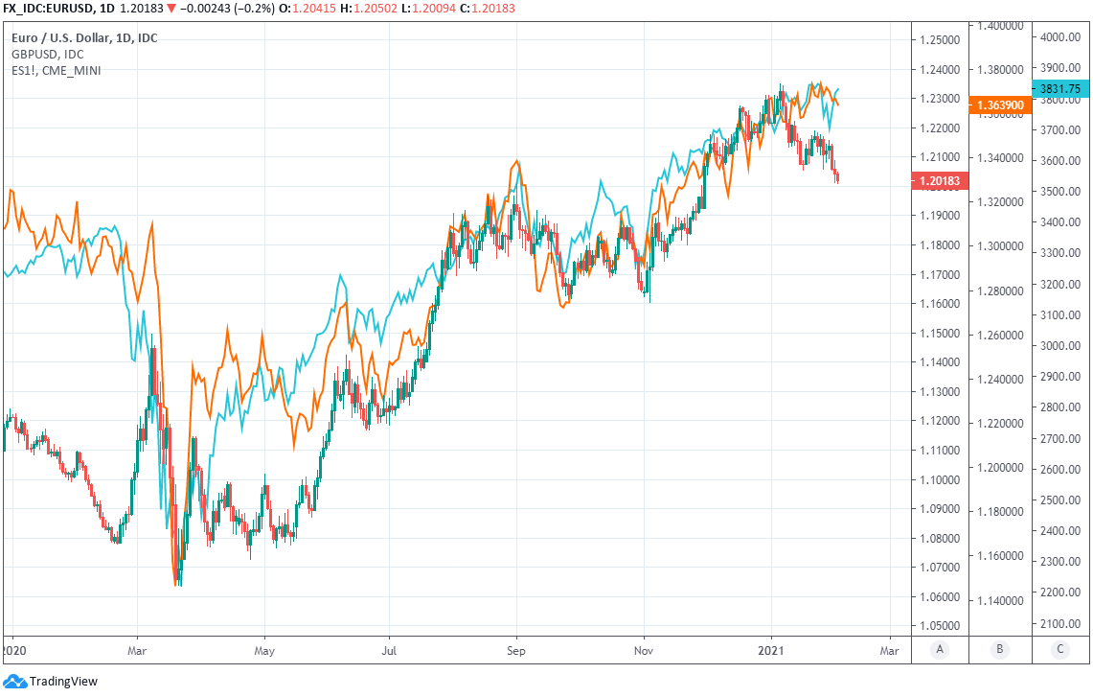Click the 2021 marker on time axis
The height and width of the screenshot is (697, 1093).
(772, 650)
